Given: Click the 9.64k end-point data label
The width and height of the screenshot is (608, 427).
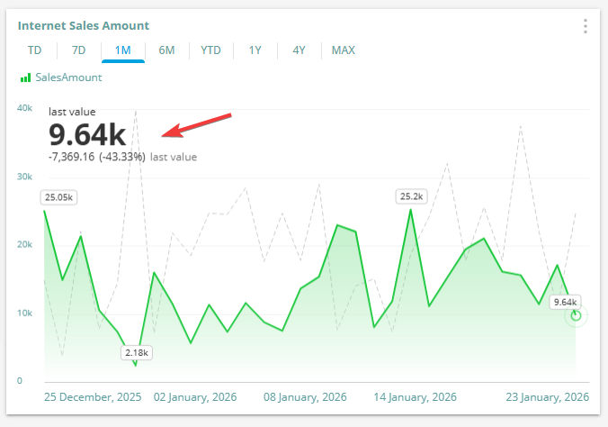Looking at the screenshot, I should (566, 302).
